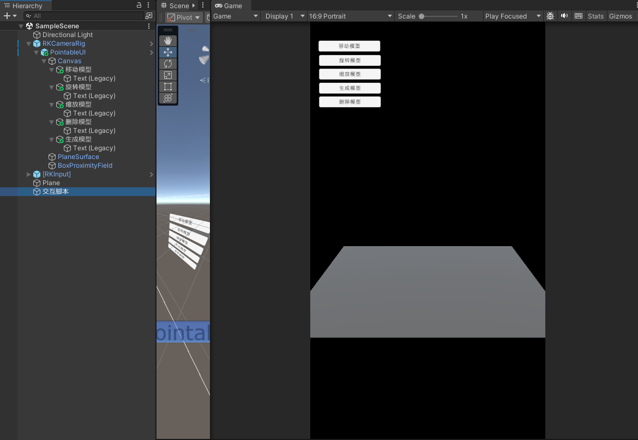Switch to the Scene tab
Screen dimensions: 638x440
175,5
